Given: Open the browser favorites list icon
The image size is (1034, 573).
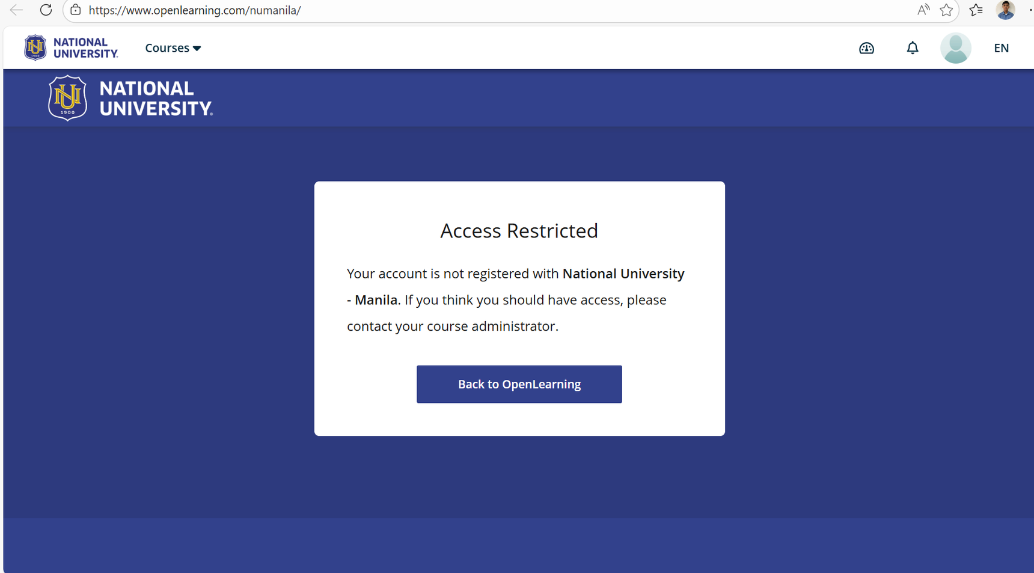Looking at the screenshot, I should (x=976, y=10).
